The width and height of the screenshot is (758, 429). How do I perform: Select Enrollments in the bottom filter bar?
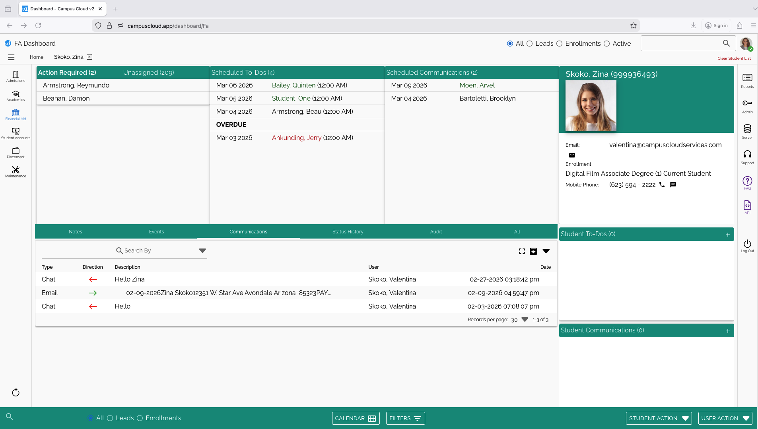coord(140,418)
